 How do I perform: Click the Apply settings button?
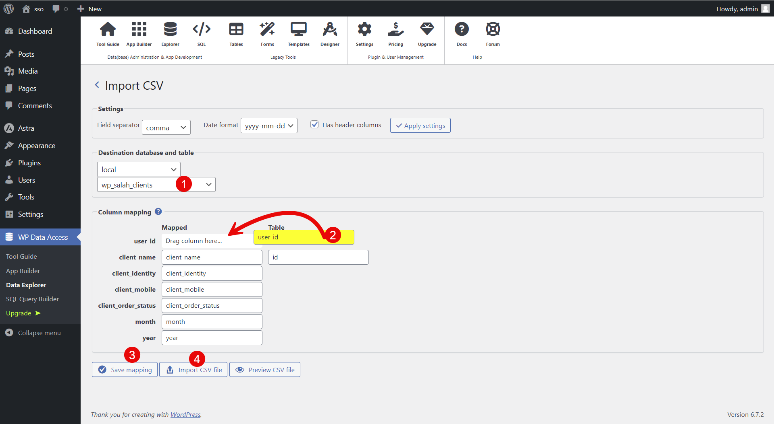click(420, 126)
